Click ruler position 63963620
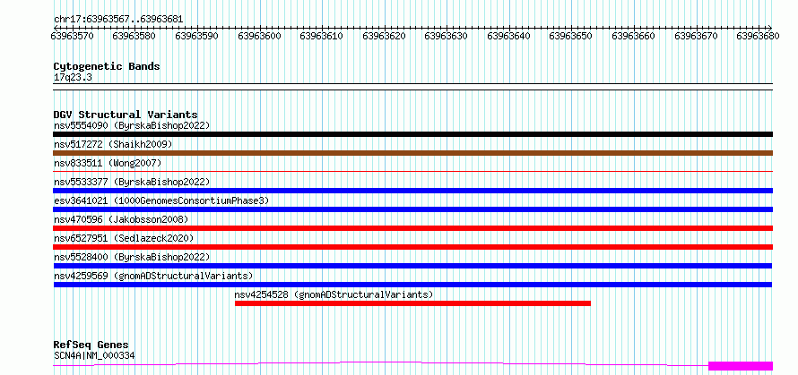Screen dimensions: 798x375 pyautogui.click(x=385, y=36)
